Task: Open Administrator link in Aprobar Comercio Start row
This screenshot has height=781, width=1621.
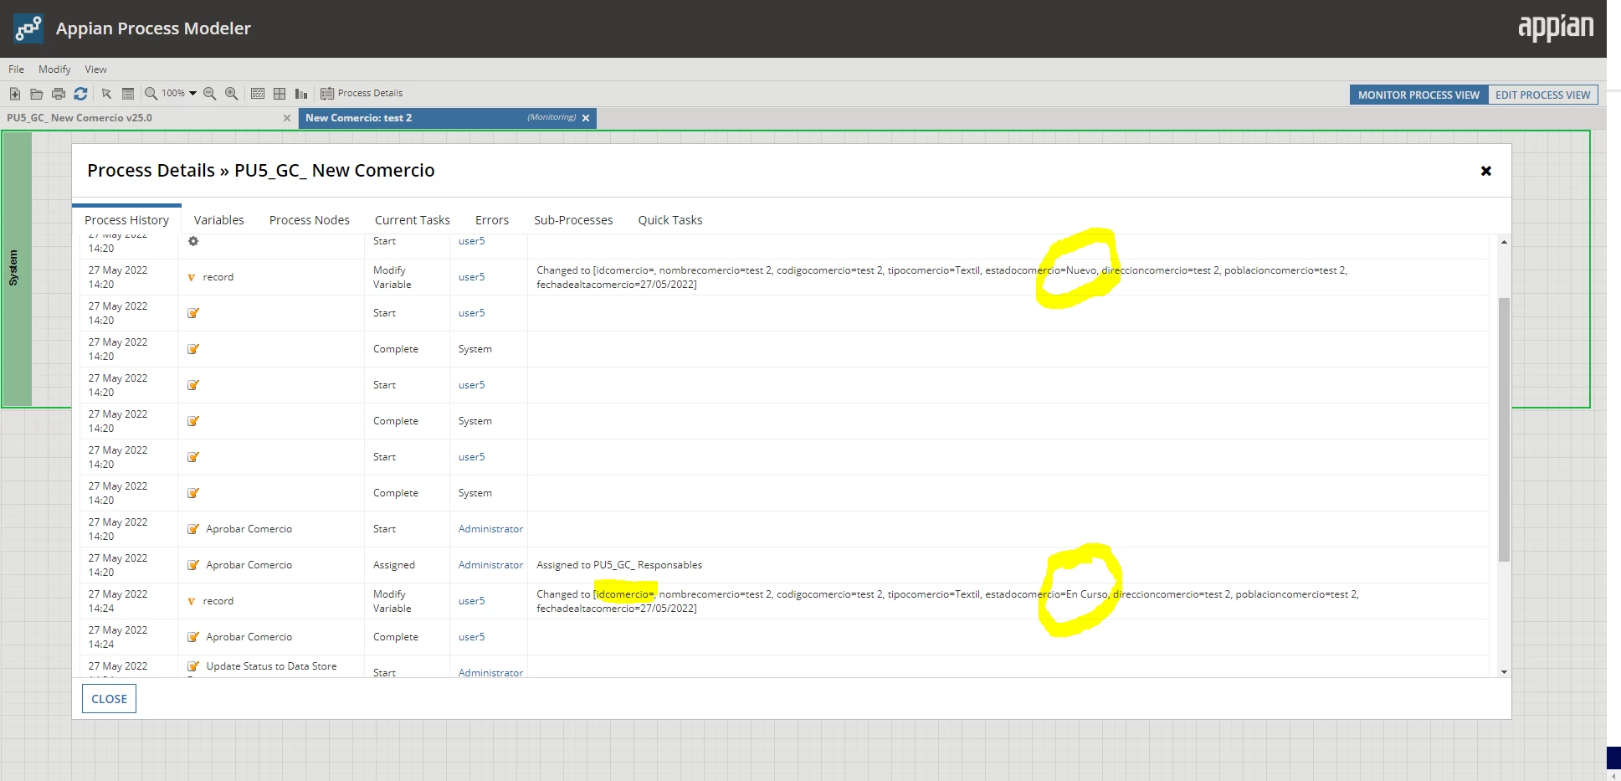Action: point(490,529)
